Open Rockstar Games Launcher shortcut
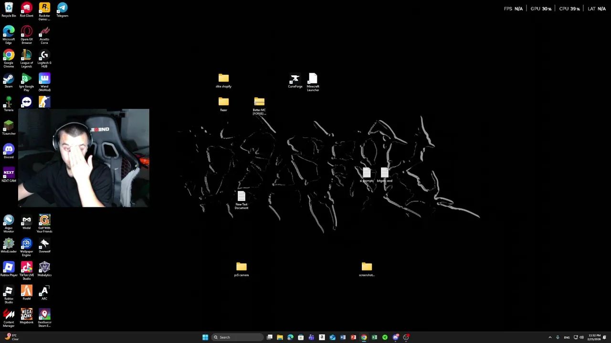611x343 pixels. pos(44,11)
